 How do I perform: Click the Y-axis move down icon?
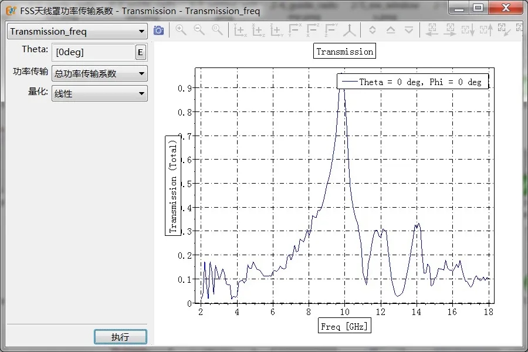[x=468, y=31]
